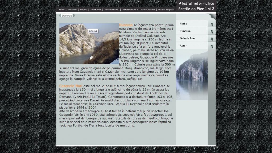Image resolution: width=272 pixels, height=153 pixels.
Task: Navigate to Portile de Fier I
Action: click(x=112, y=10)
